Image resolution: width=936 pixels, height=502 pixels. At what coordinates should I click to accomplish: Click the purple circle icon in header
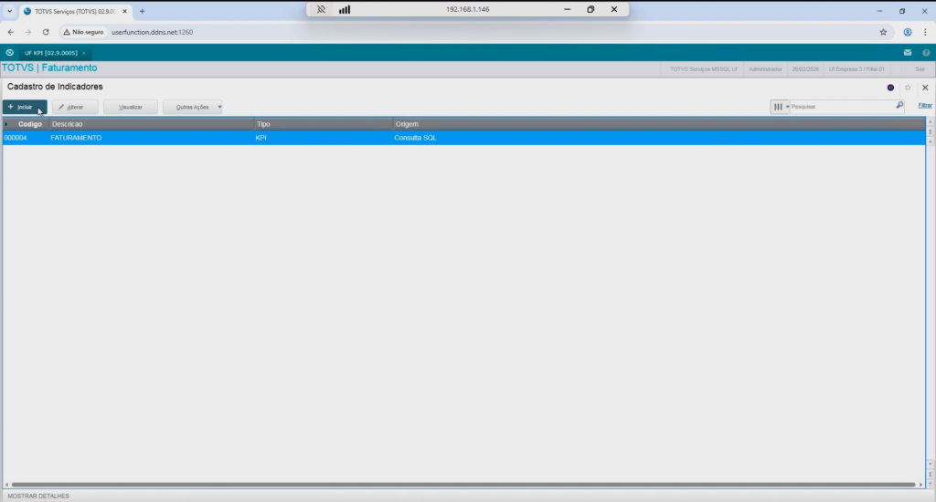[x=890, y=88]
